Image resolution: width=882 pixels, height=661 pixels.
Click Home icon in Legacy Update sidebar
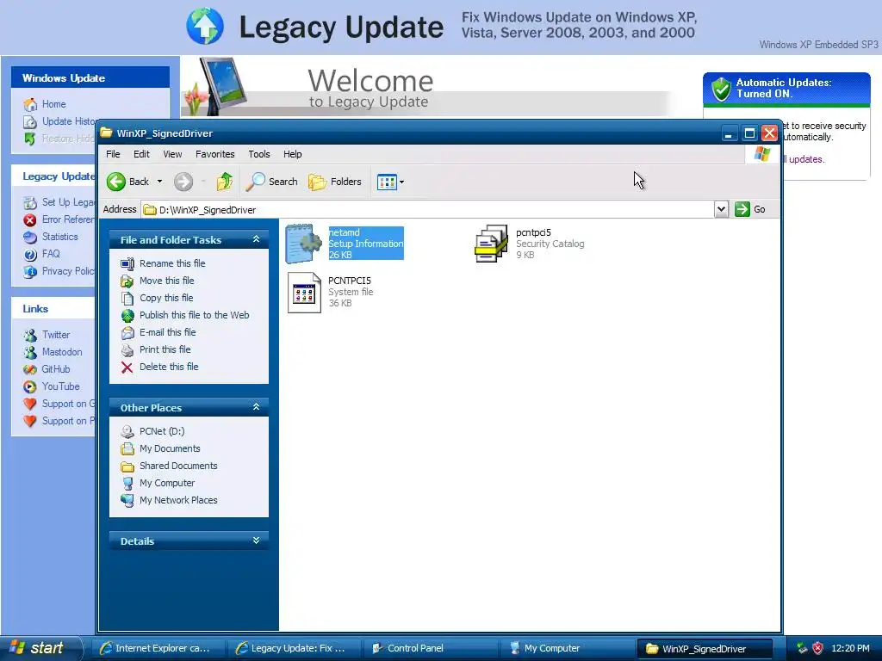click(30, 104)
